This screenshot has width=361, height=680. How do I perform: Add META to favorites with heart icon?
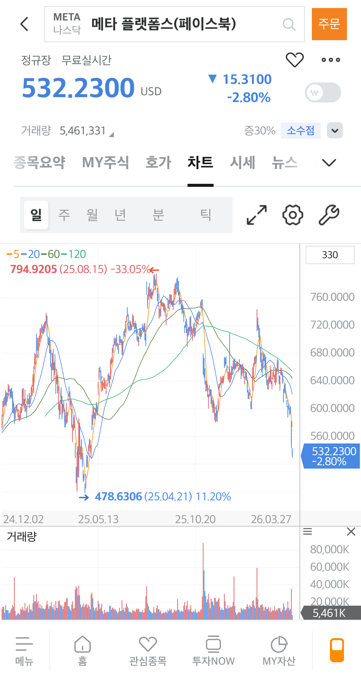pyautogui.click(x=294, y=60)
